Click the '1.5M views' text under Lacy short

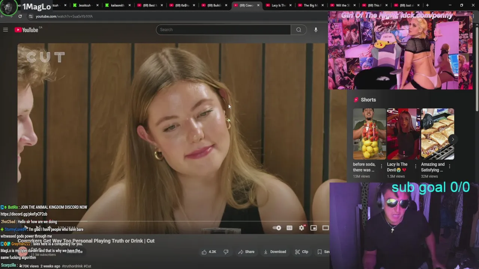click(396, 176)
